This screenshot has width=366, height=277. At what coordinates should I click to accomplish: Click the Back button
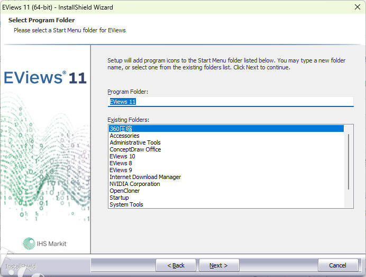176,265
